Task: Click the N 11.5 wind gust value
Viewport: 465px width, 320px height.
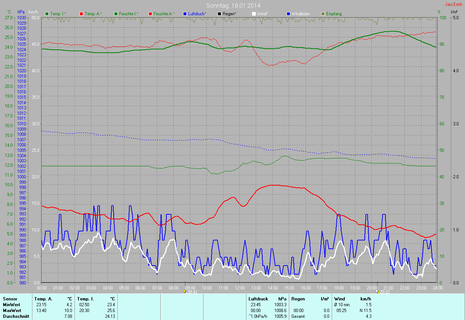Action: [365, 311]
